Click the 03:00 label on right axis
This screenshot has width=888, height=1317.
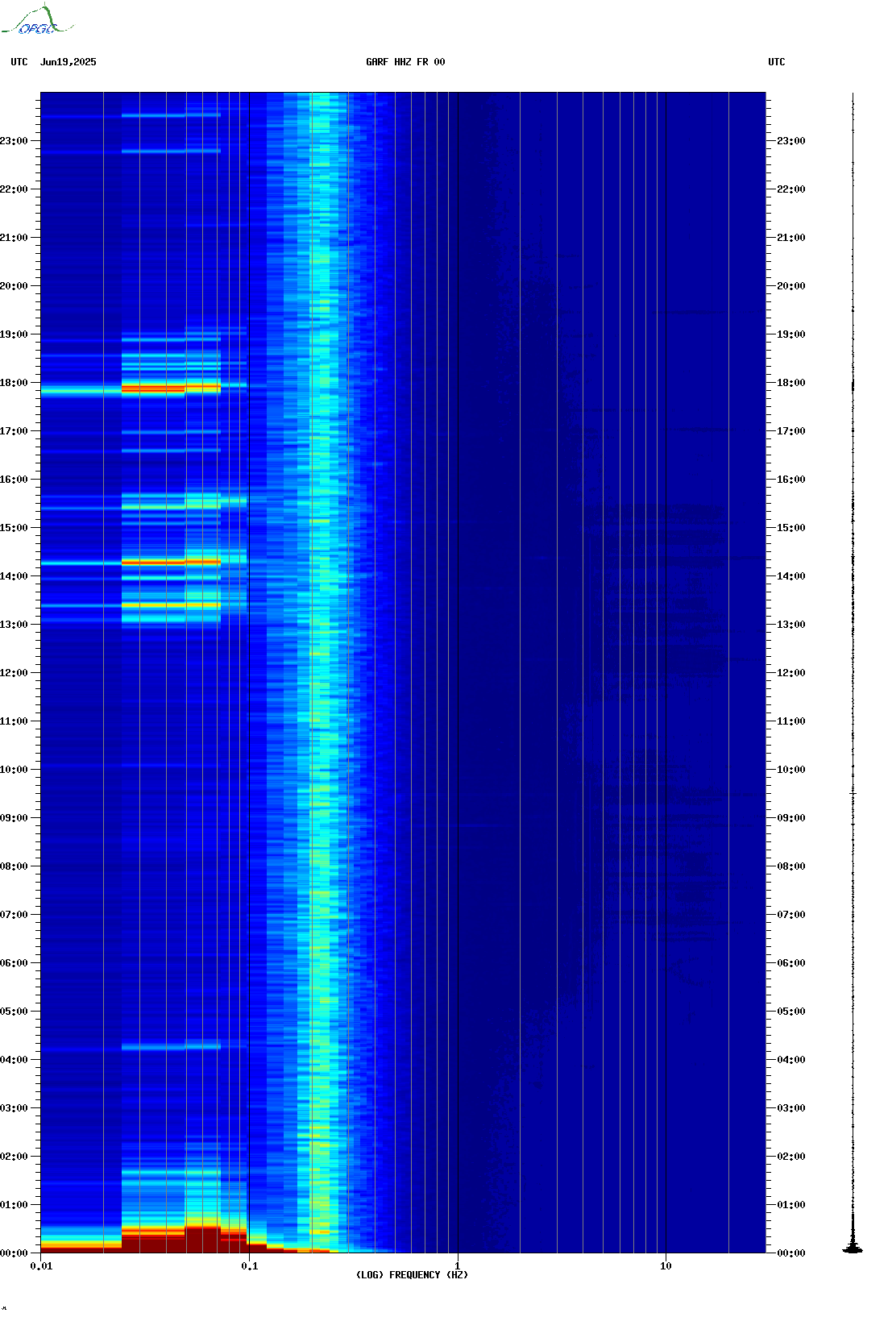point(791,1108)
